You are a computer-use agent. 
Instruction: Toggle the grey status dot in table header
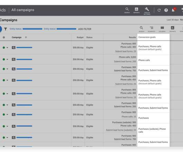[4, 37]
